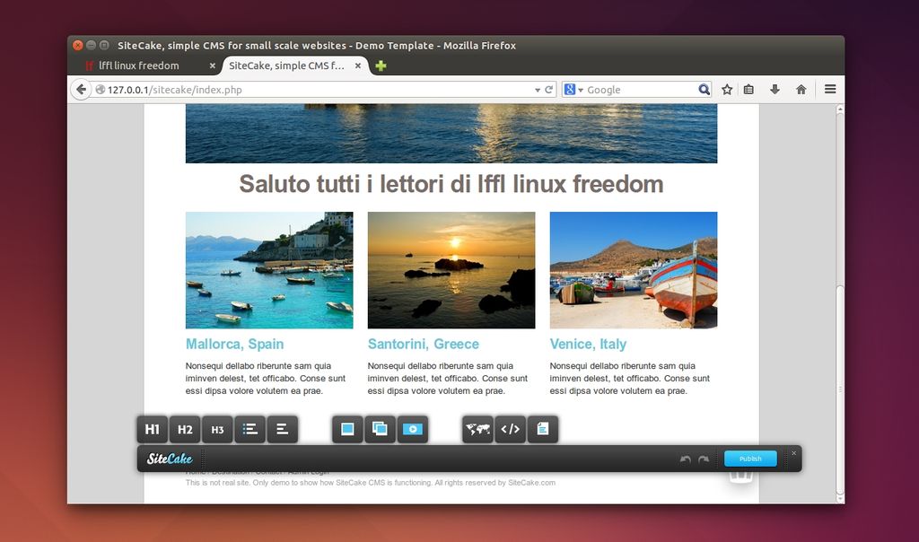The width and height of the screenshot is (919, 542).
Task: Open the search engine selector dropdown
Action: (x=573, y=90)
